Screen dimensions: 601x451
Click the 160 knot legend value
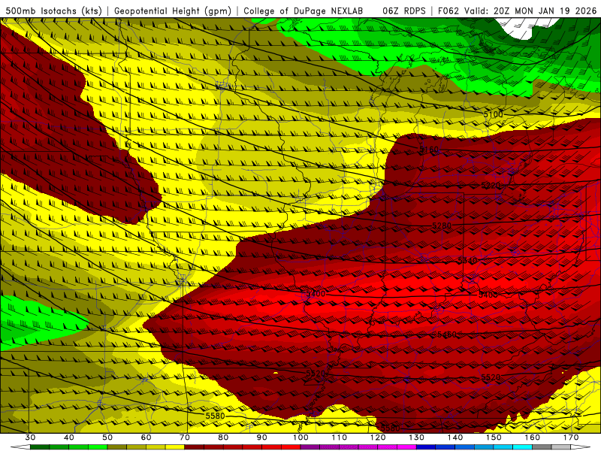pyautogui.click(x=533, y=437)
